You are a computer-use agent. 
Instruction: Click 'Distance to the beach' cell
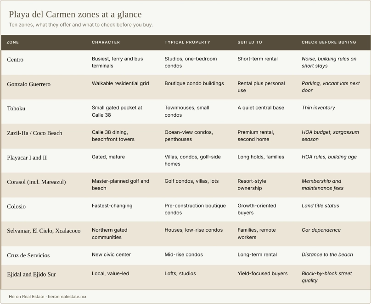327,255
